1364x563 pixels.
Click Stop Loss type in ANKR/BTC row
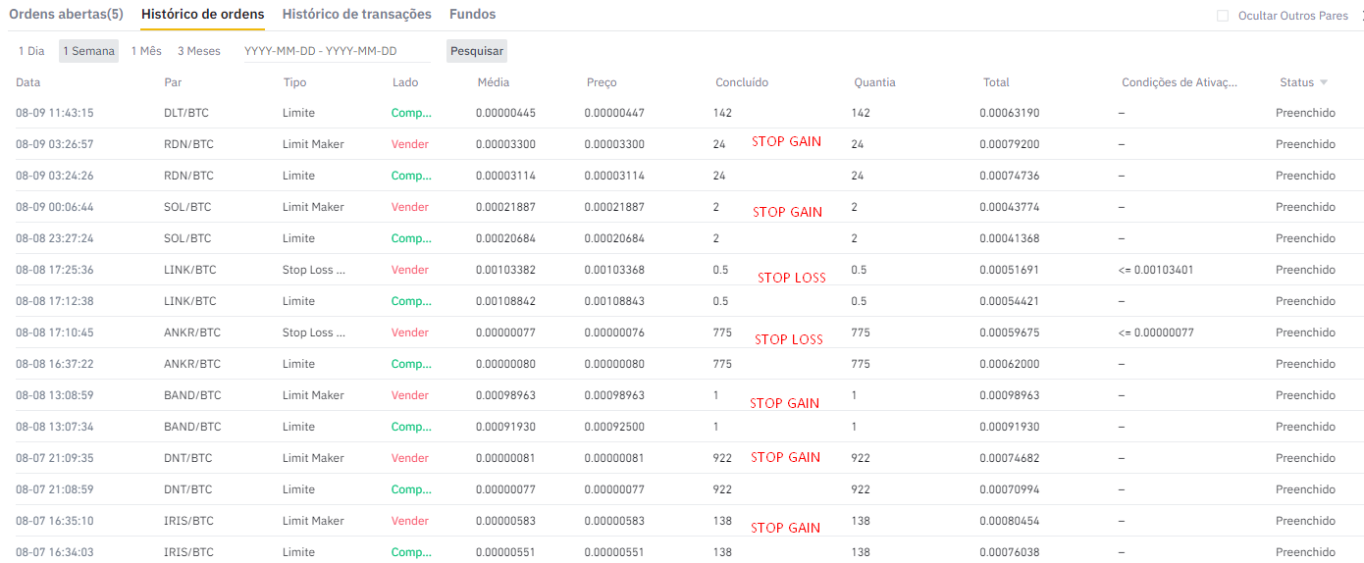point(314,333)
